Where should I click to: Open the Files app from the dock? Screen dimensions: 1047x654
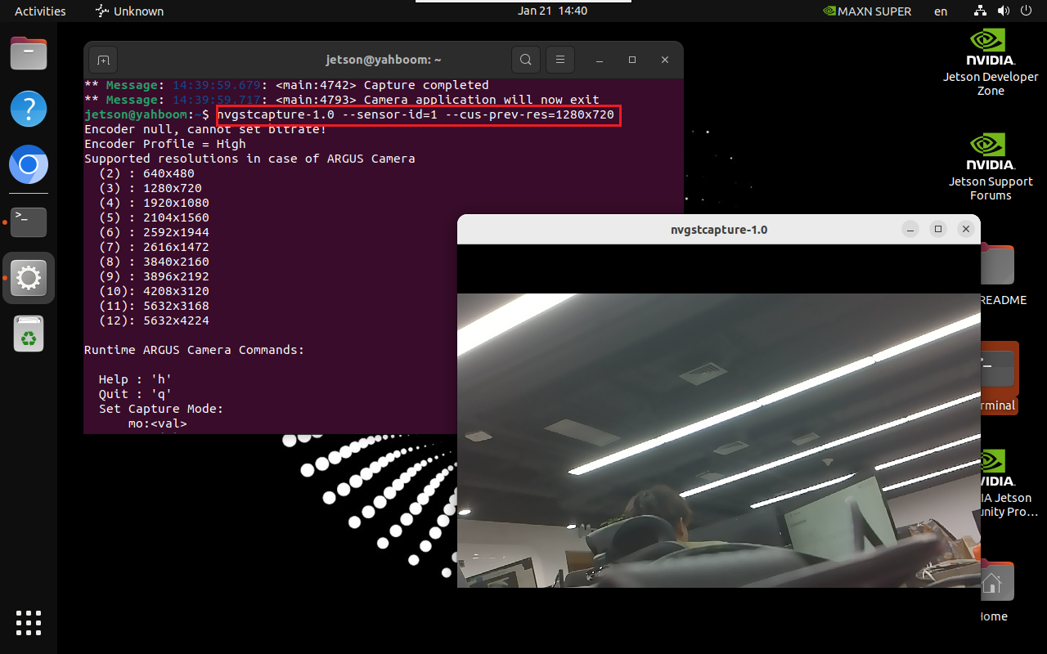(x=29, y=55)
